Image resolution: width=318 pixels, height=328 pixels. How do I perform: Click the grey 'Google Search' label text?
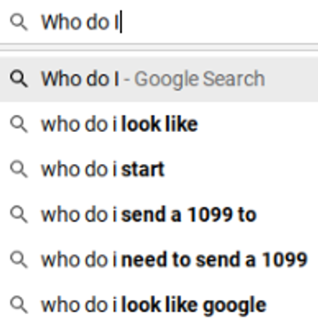coord(200,79)
